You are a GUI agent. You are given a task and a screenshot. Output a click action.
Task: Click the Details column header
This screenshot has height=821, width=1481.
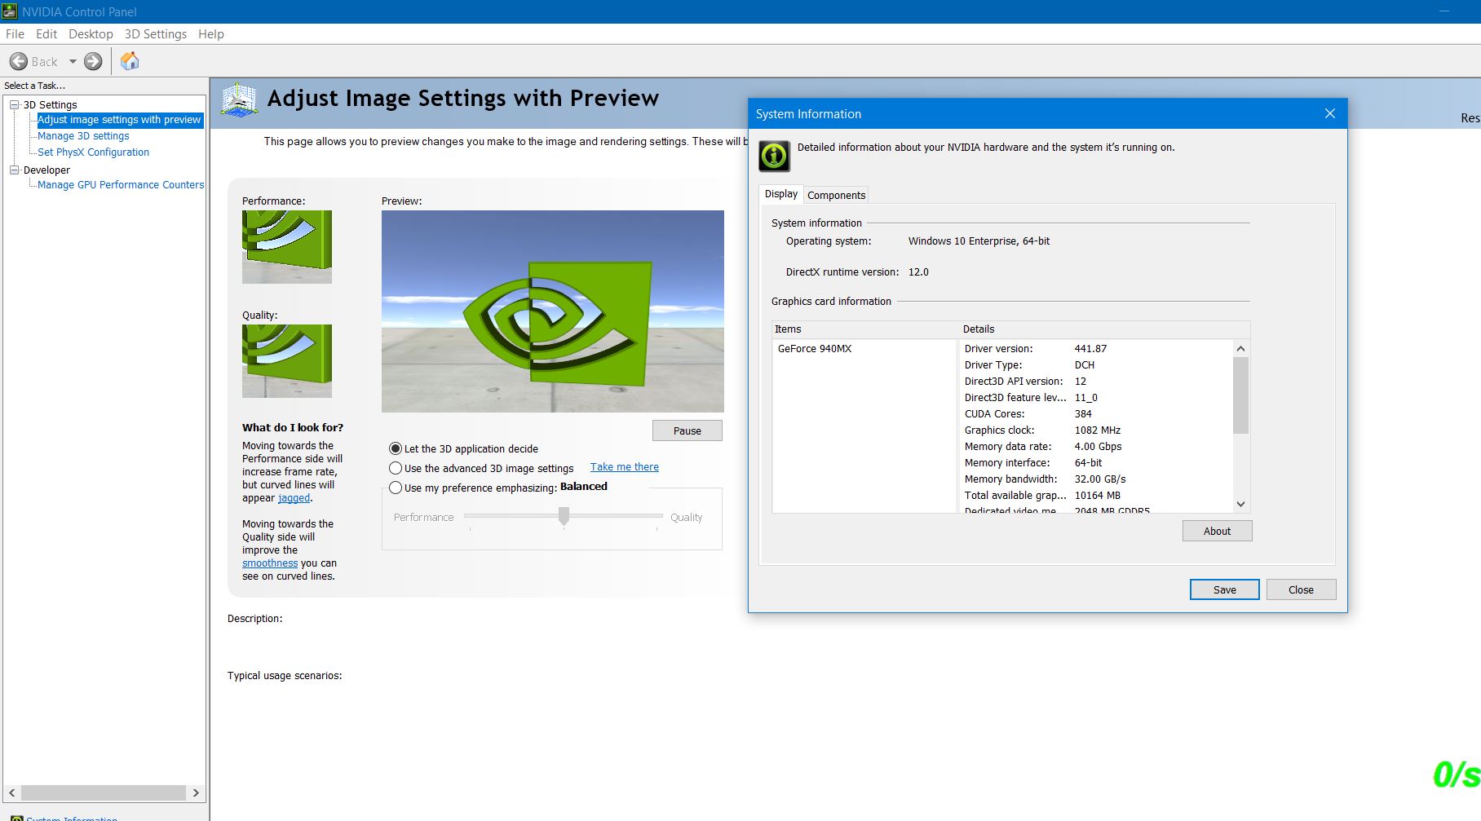[1104, 329]
